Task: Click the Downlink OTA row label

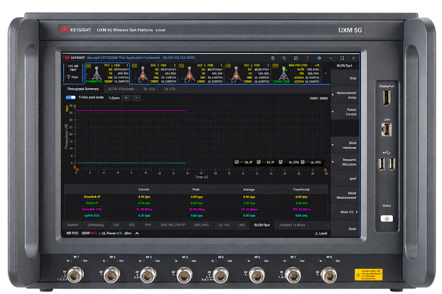Action: pos(92,209)
